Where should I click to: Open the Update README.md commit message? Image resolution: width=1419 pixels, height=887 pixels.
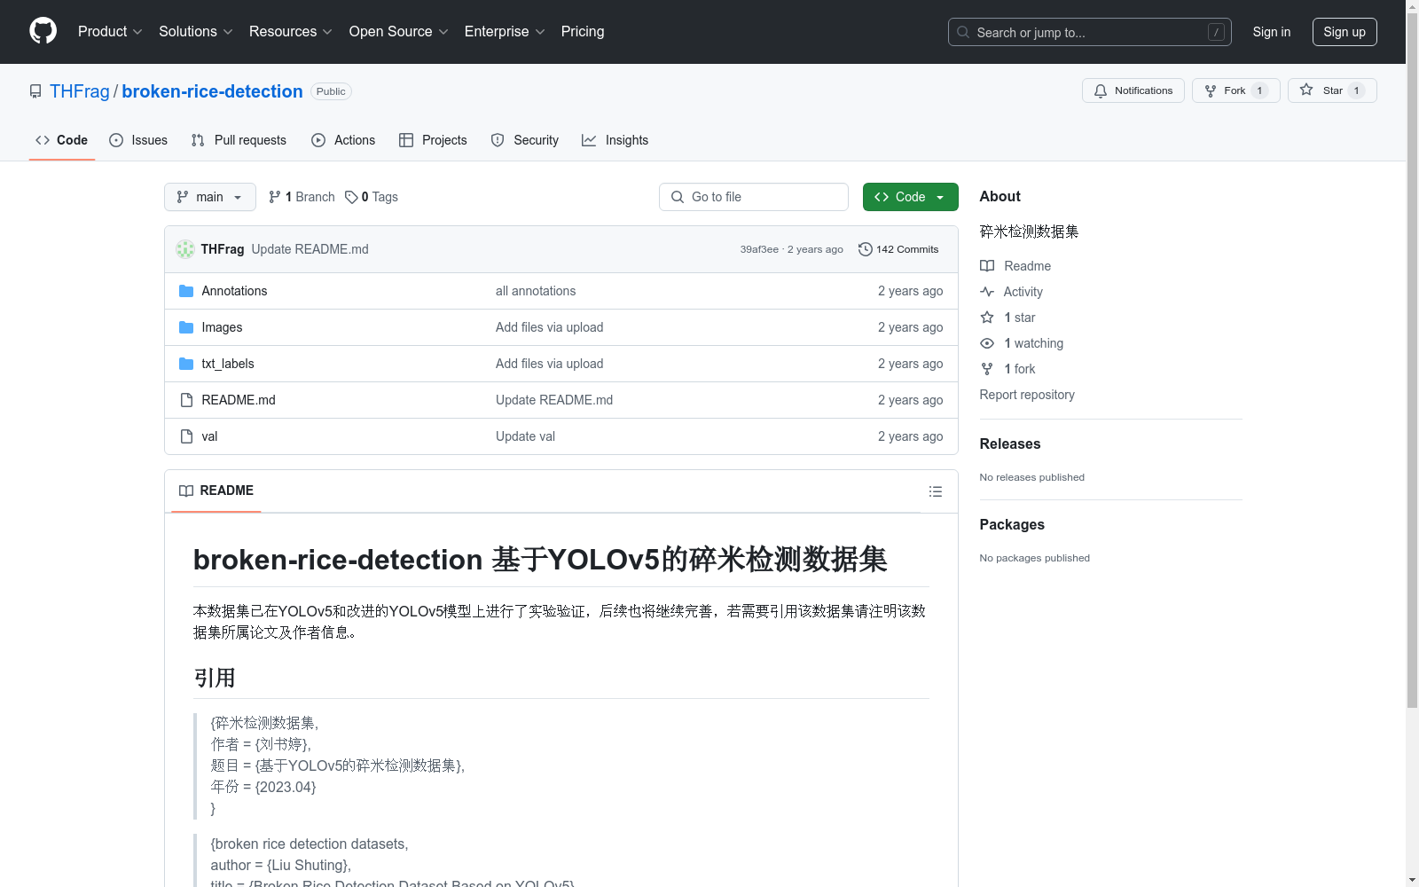[310, 249]
